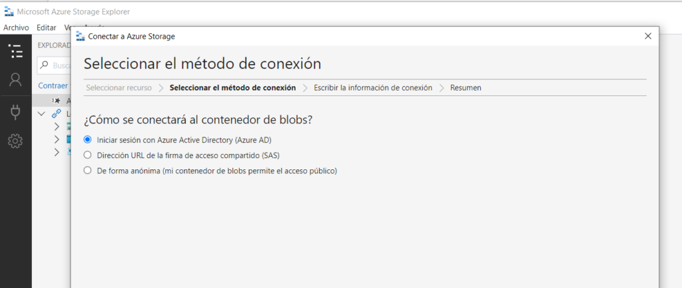Open the Explorer panel icon in sidebar
This screenshot has width=682, height=288.
pos(16,51)
